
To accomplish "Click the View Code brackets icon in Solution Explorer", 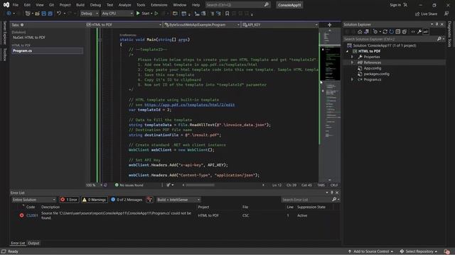I will click(413, 32).
